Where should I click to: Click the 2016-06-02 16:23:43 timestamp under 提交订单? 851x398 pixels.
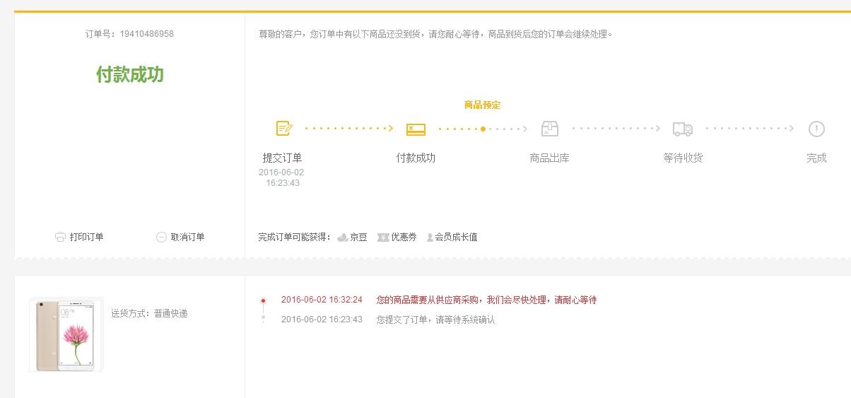282,177
